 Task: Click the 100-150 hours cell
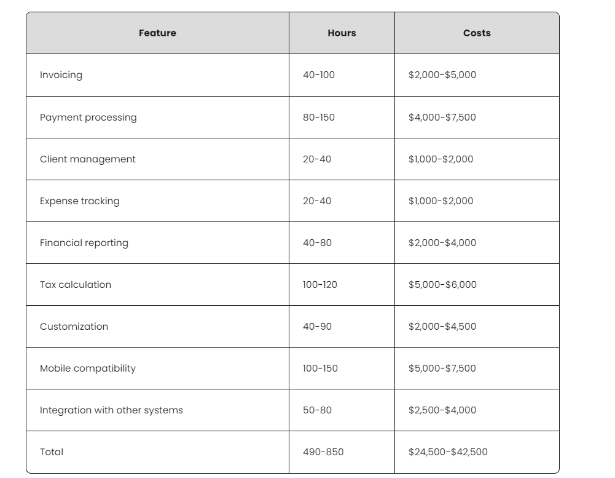point(319,368)
